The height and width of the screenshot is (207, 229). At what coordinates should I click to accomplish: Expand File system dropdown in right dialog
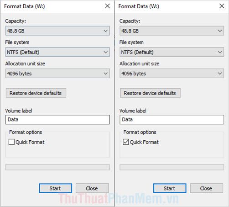click(172, 52)
